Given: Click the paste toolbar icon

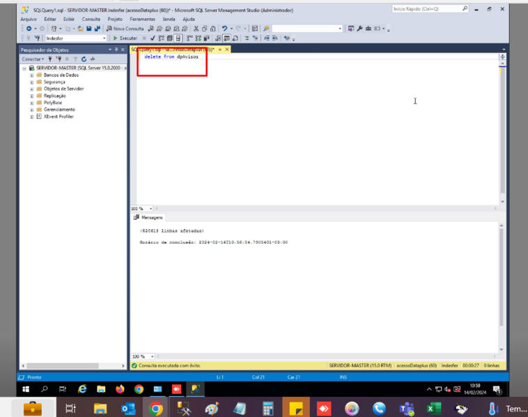Looking at the screenshot, I should click(x=213, y=29).
